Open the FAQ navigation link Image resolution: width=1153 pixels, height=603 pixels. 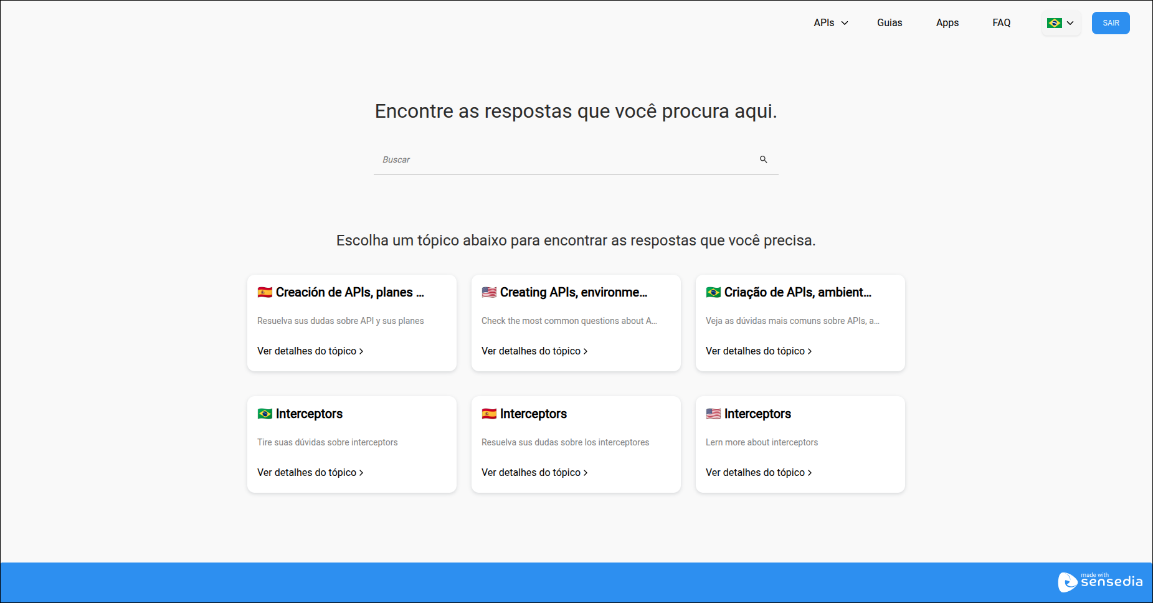[x=1001, y=23]
